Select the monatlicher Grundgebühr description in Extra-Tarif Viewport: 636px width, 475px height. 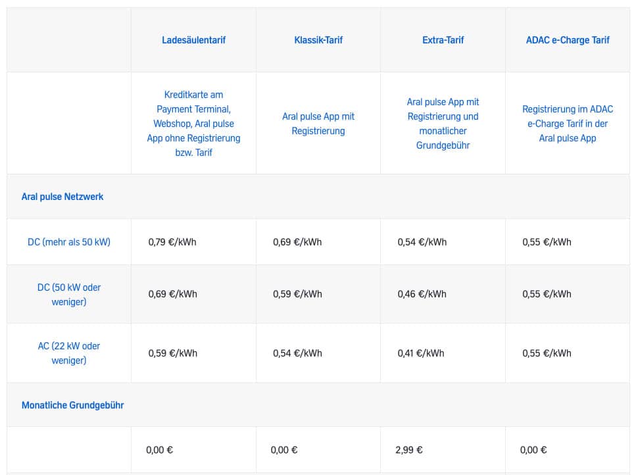[x=443, y=124]
